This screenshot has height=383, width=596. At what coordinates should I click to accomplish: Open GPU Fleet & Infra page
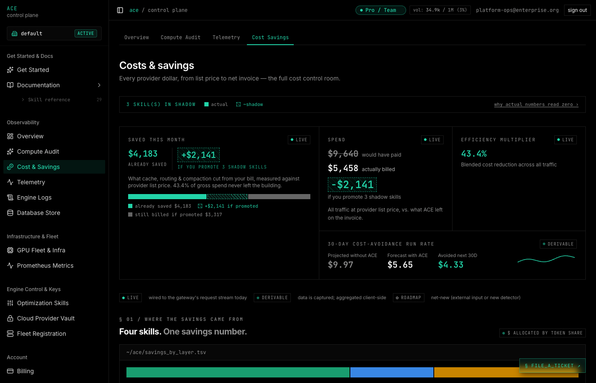[x=54, y=250]
